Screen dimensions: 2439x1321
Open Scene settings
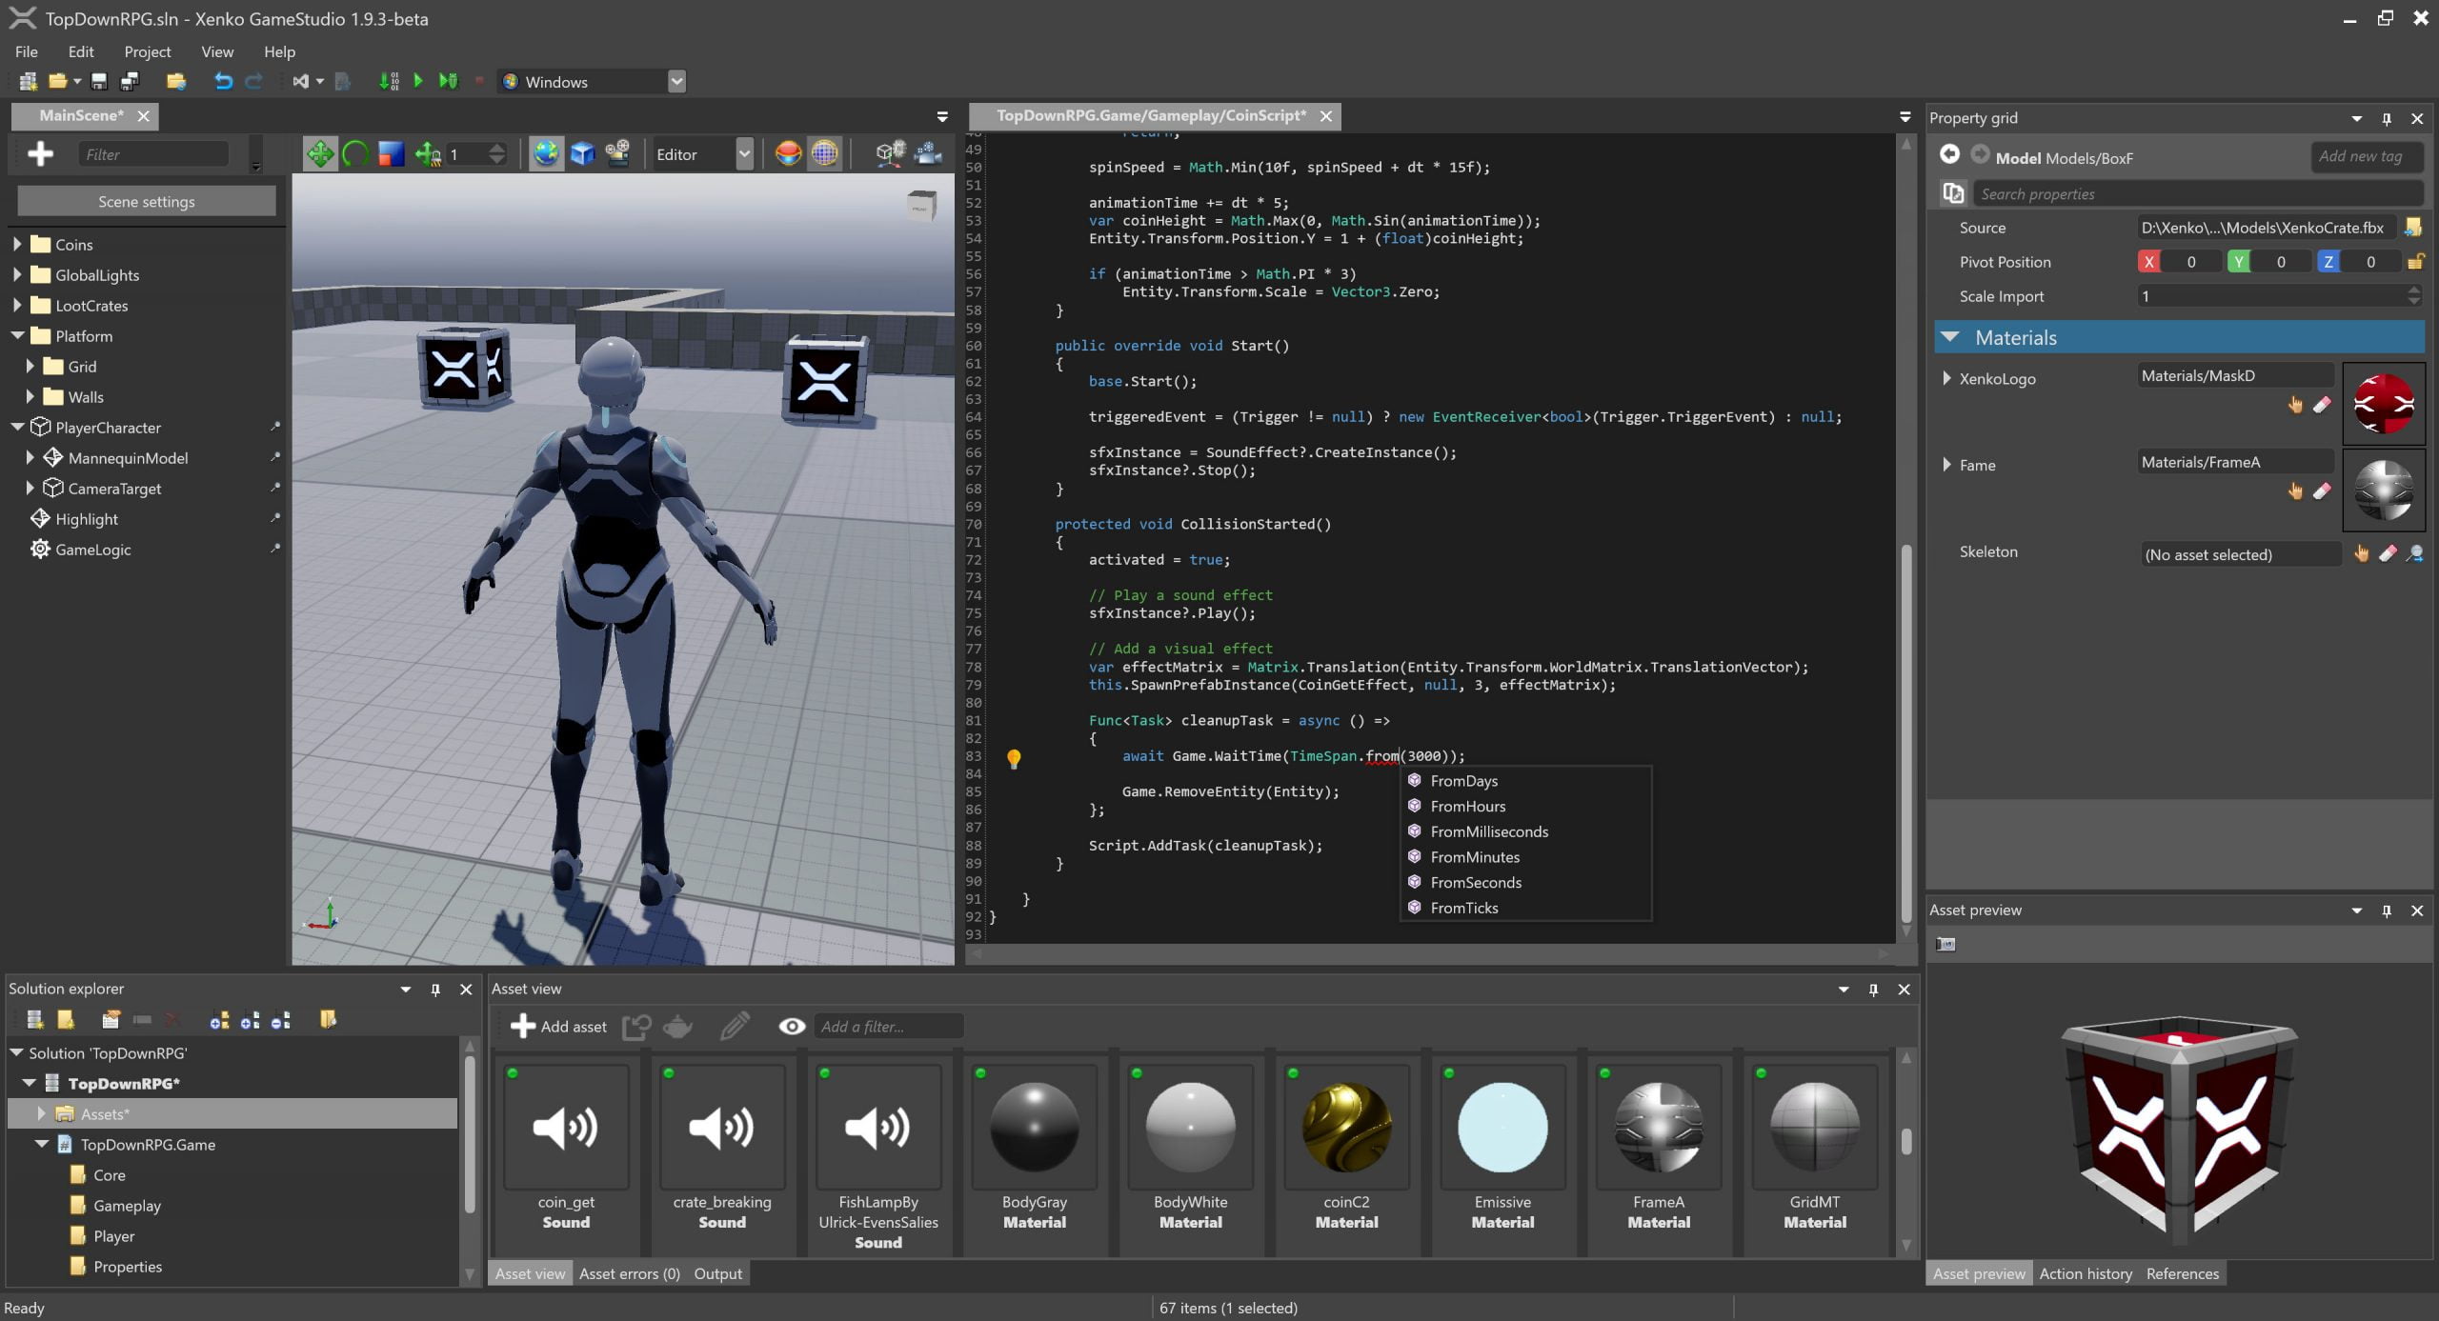146,201
